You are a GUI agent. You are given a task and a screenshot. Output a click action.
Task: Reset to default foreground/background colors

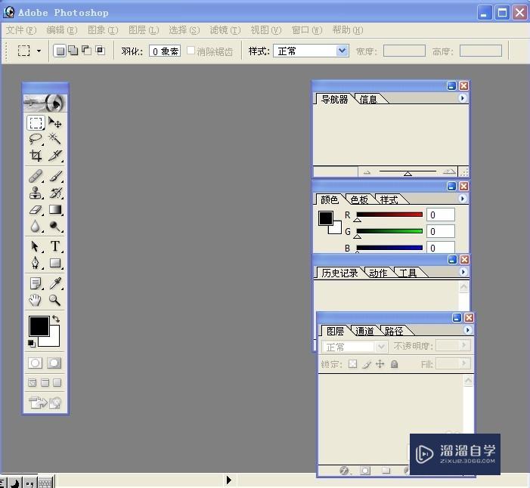tap(31, 344)
